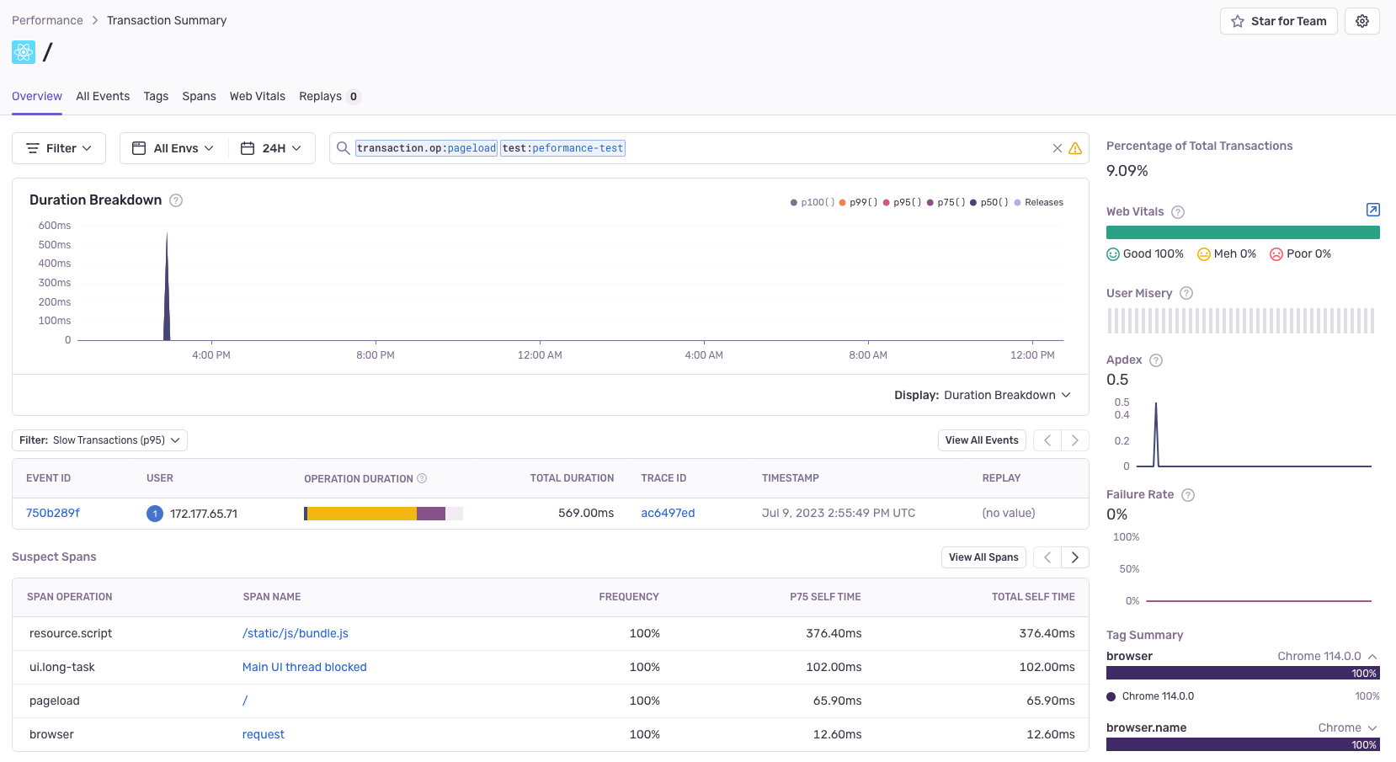Click user avatar for 172.177.65.71
Image resolution: width=1396 pixels, height=762 pixels.
(x=155, y=514)
